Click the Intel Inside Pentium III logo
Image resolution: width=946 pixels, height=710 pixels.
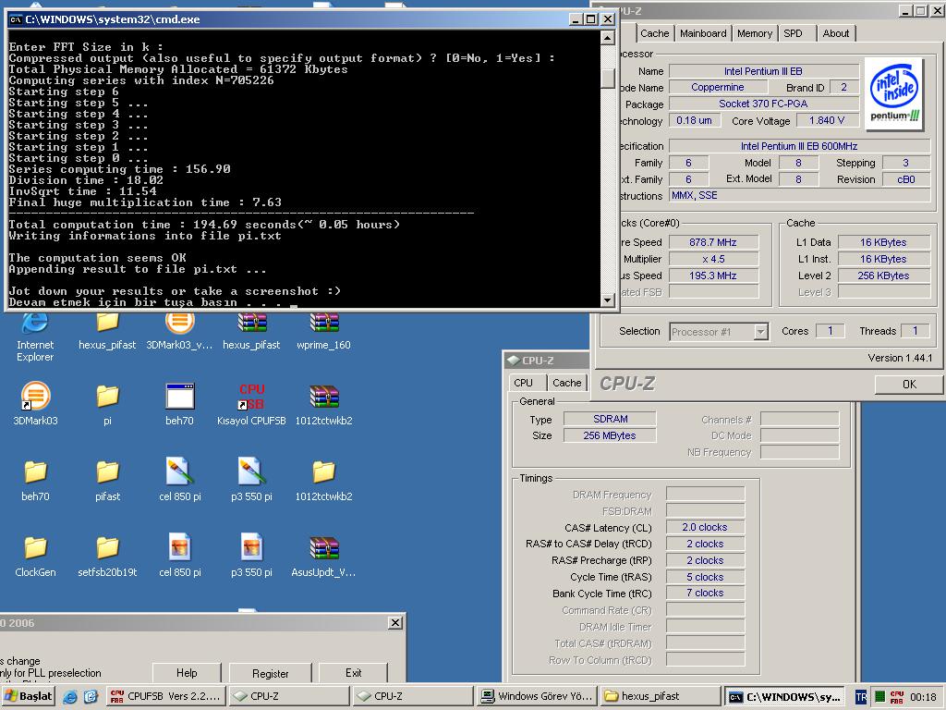point(893,94)
